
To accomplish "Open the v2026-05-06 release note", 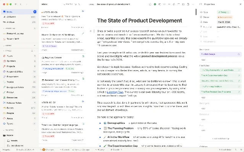I will pos(62,19).
